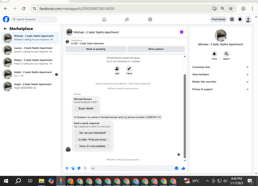Image resolution: width=258 pixels, height=186 pixels.
Task: Click the zoom magnifier icon in address bar
Action: (x=222, y=9)
